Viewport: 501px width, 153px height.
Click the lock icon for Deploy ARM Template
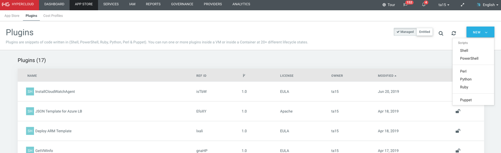point(457,131)
